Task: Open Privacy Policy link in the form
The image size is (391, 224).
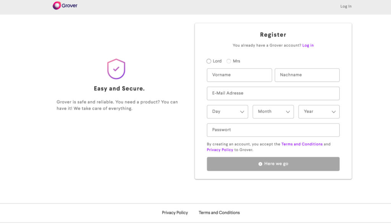Action: pyautogui.click(x=220, y=150)
